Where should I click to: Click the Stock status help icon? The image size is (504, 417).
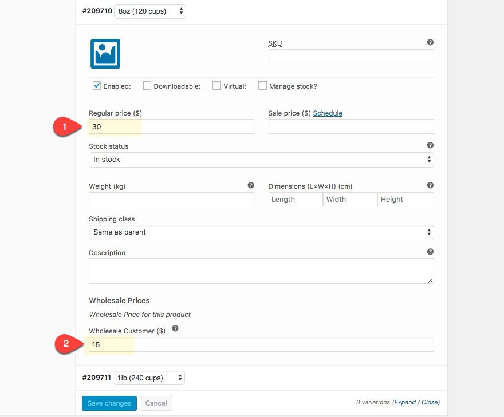(430, 145)
